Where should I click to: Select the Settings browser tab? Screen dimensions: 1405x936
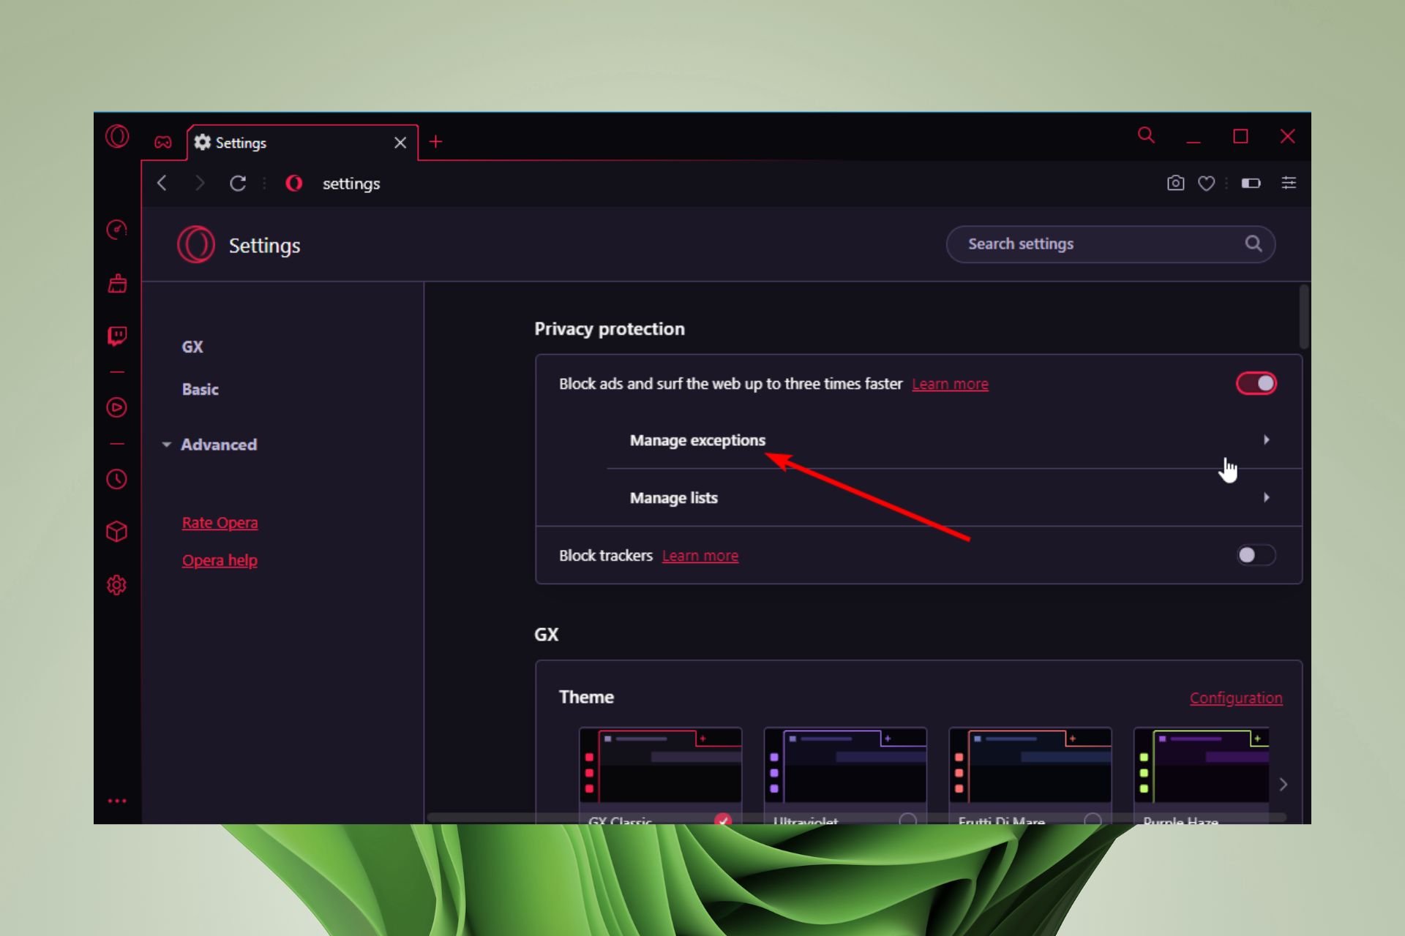coord(303,143)
